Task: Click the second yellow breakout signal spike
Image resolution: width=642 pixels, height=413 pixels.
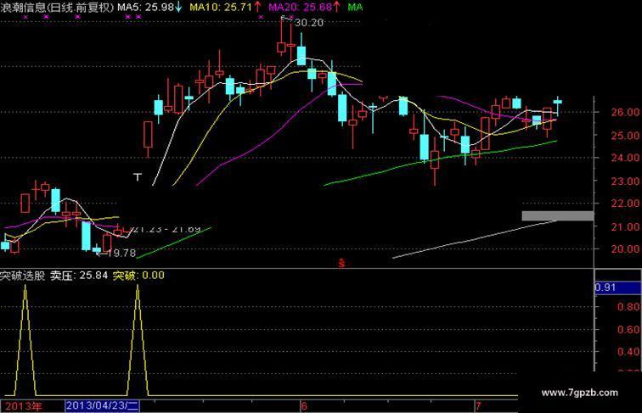Action: click(x=138, y=340)
